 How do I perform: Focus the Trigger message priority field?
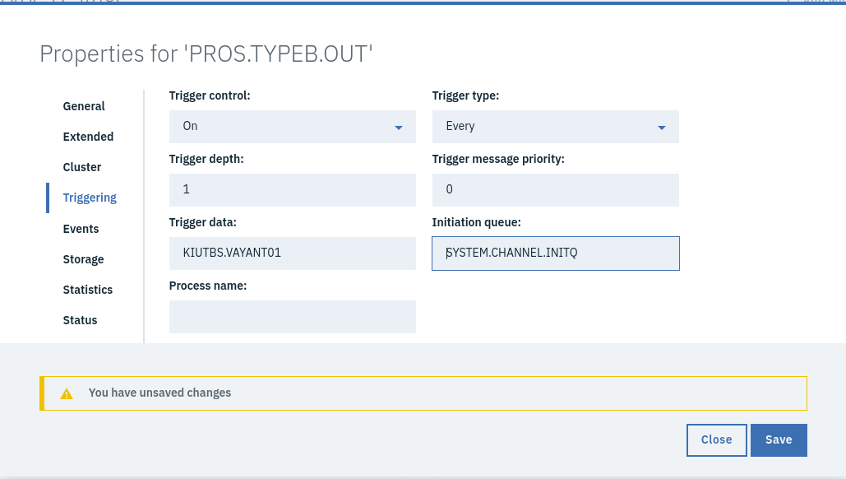[x=555, y=190]
